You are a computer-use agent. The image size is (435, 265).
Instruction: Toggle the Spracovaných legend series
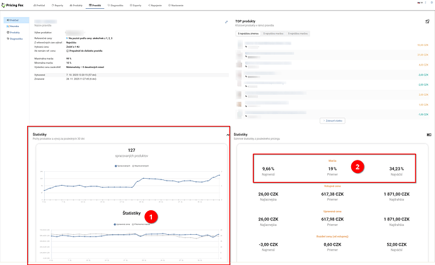[123, 166]
